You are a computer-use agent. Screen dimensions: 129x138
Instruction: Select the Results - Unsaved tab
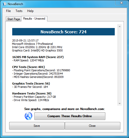(x=34, y=19)
